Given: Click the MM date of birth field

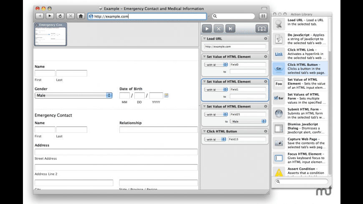Looking at the screenshot, I should tap(125, 95).
